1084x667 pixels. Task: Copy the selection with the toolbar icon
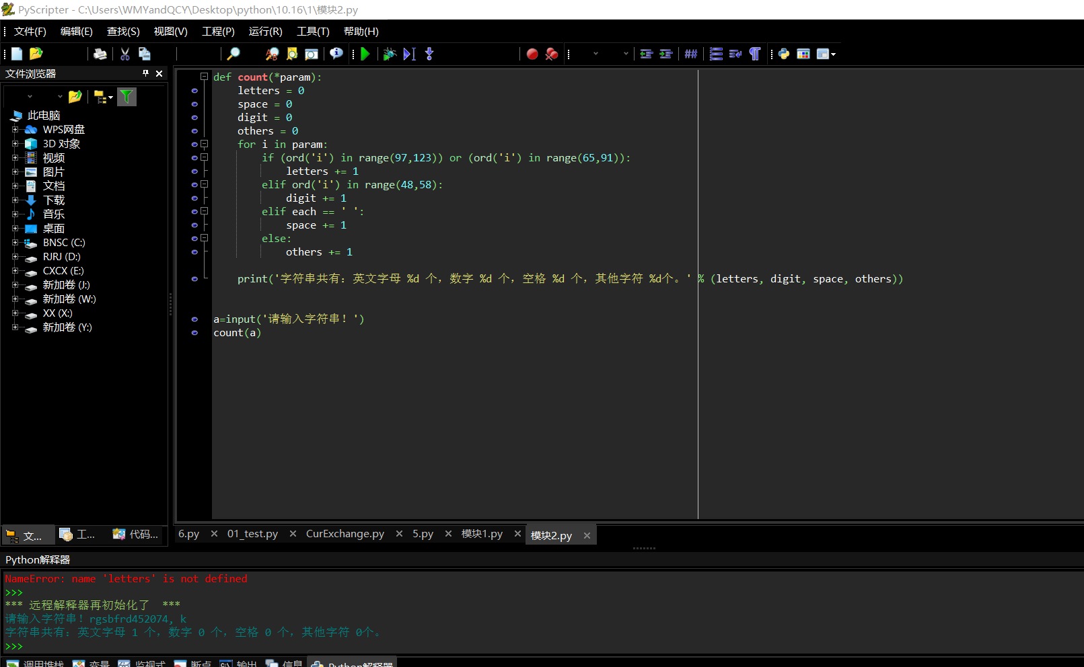[x=145, y=54]
